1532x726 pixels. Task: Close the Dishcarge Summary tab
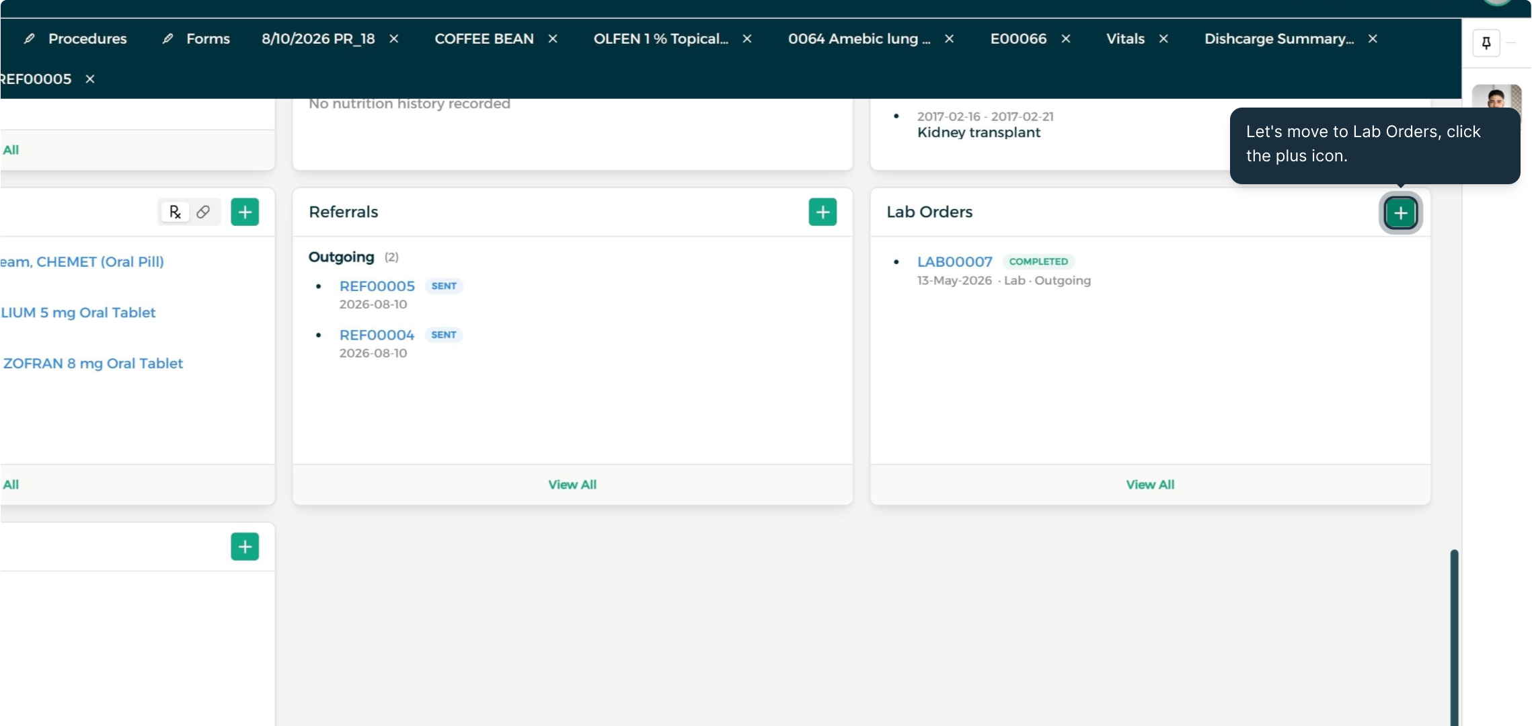(1373, 39)
